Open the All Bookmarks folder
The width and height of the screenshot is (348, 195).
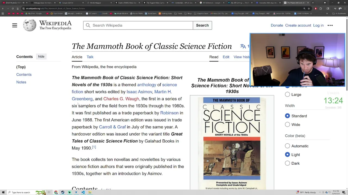339,13
